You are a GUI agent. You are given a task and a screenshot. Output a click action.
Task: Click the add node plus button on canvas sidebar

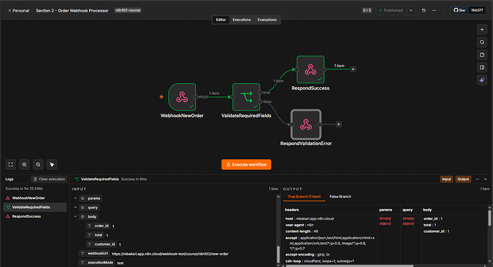click(482, 29)
